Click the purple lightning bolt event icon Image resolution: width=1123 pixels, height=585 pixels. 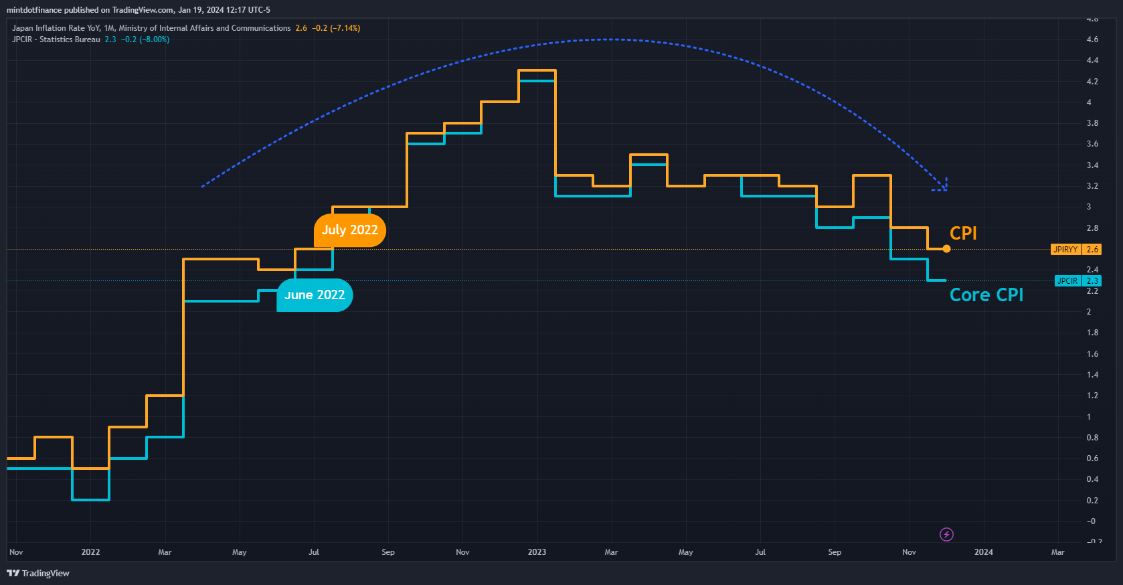[x=946, y=534]
